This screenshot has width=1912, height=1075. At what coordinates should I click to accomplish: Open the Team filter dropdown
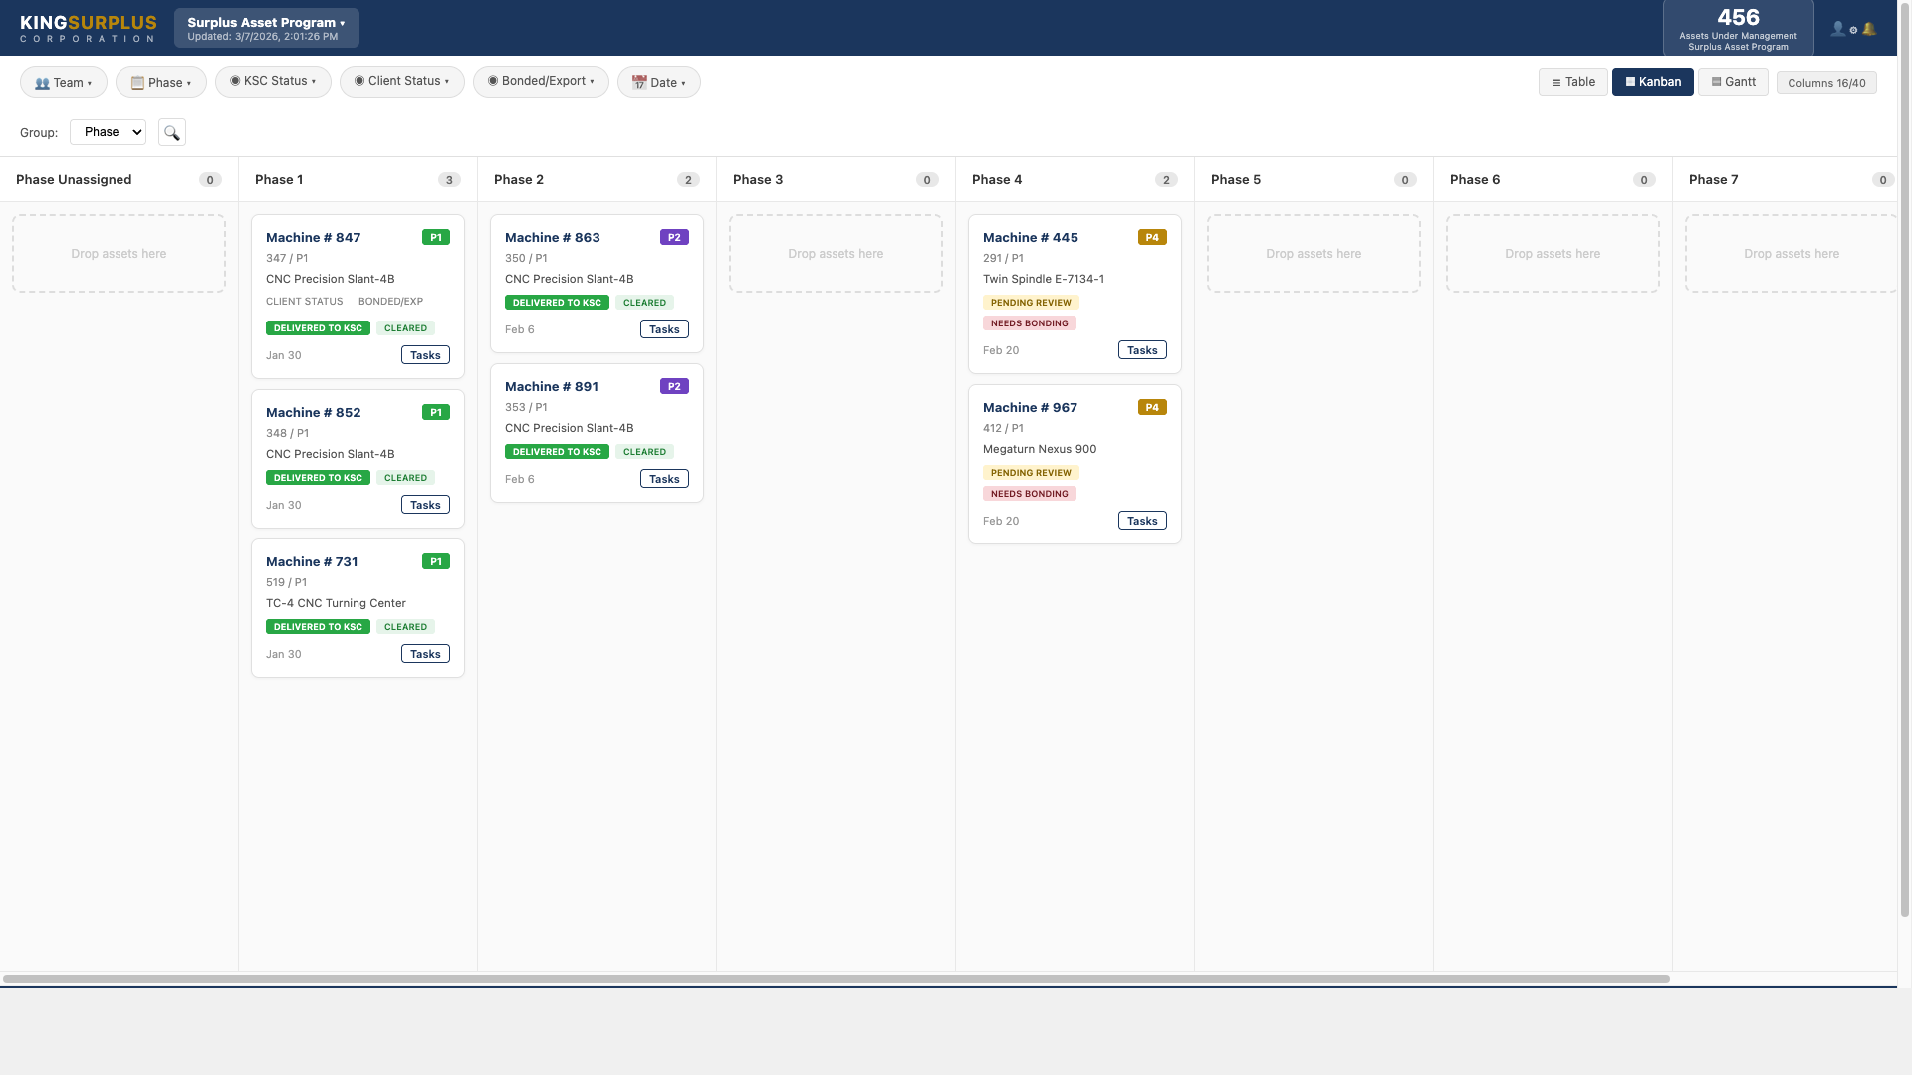click(x=63, y=82)
